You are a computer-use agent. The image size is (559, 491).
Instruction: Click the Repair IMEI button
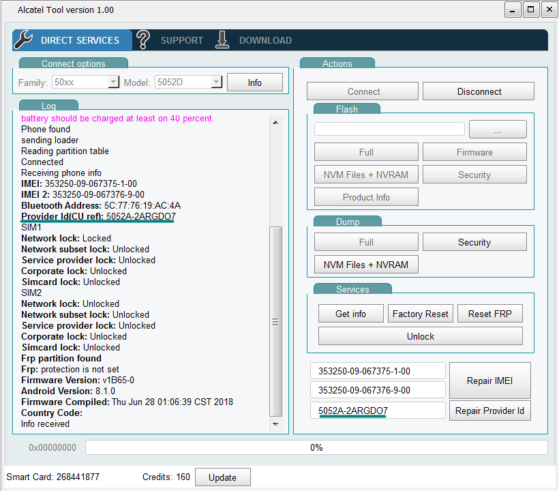[490, 381]
